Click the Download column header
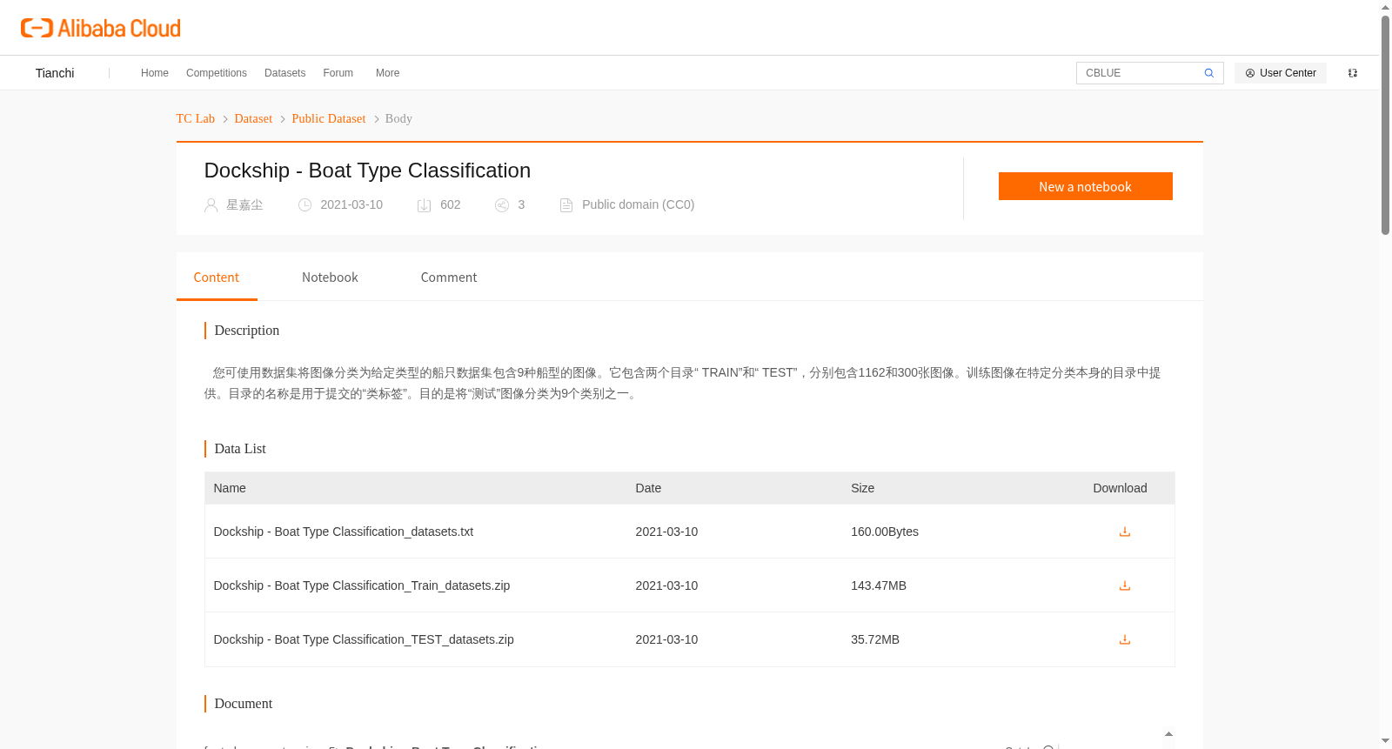 (1120, 488)
